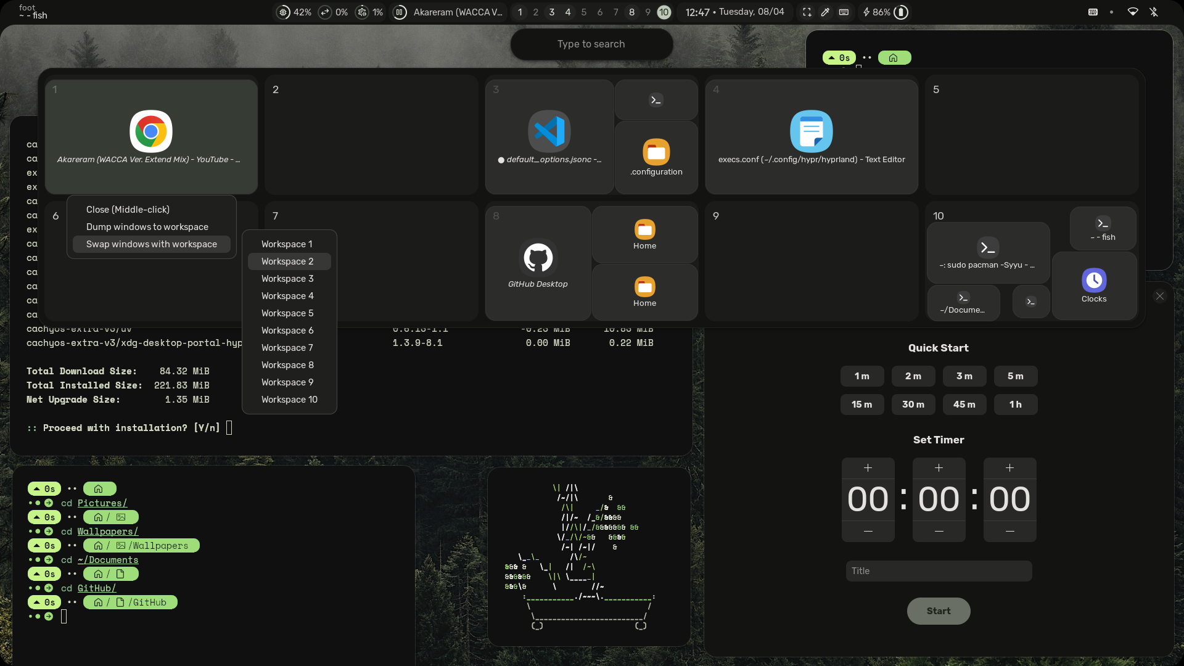Click the Start timer button
The image size is (1184, 666).
coord(939,611)
